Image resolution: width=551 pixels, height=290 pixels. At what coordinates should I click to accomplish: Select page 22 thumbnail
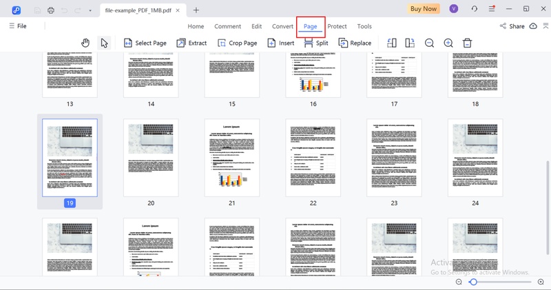click(313, 158)
